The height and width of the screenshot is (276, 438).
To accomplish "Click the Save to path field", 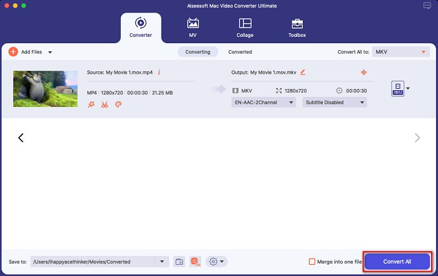I will tap(93, 262).
